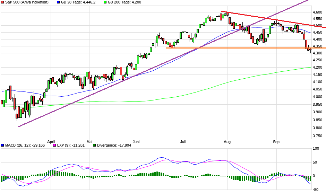Click the 3.850 price axis value
Viewport: 326px width, 193px height.
point(317,120)
